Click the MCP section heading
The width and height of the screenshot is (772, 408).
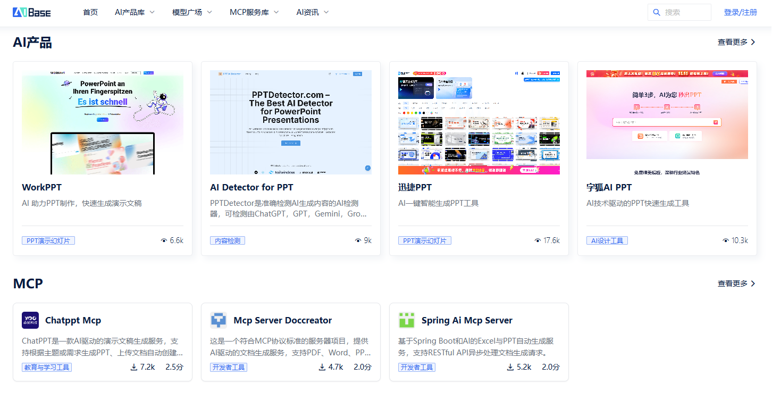(28, 284)
